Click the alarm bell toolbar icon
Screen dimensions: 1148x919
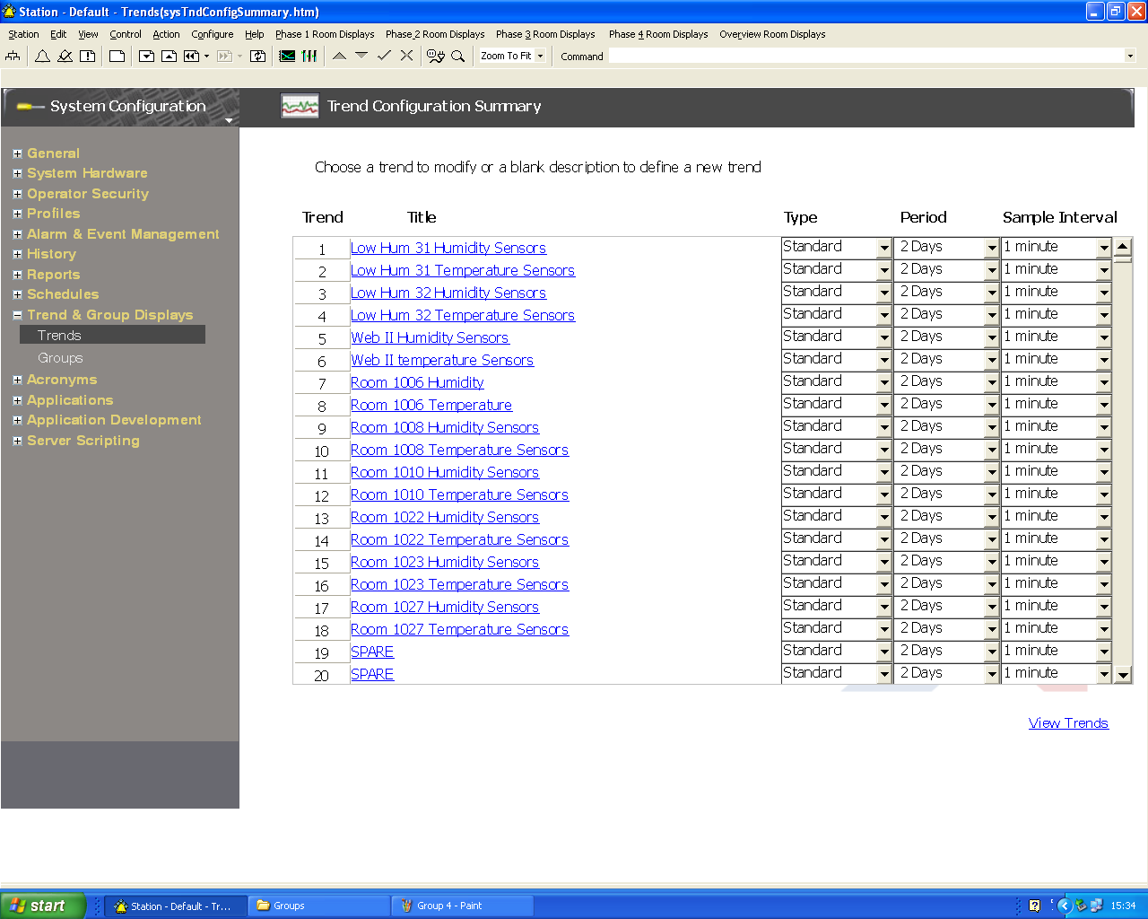(42, 56)
